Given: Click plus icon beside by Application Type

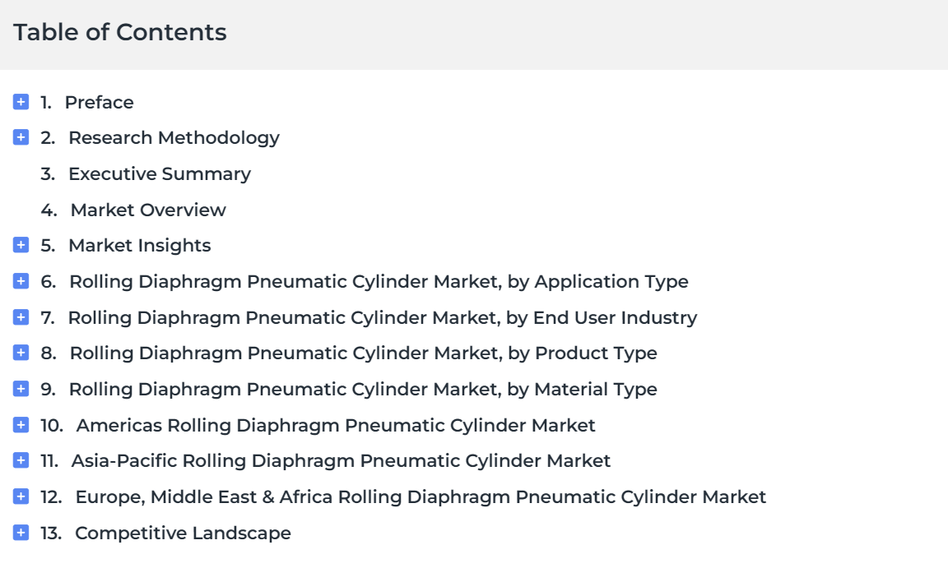Looking at the screenshot, I should pos(21,281).
